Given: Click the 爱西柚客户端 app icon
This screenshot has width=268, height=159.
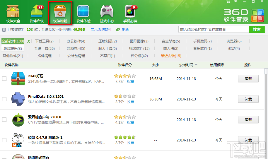Looking at the screenshot, I should [18, 120].
